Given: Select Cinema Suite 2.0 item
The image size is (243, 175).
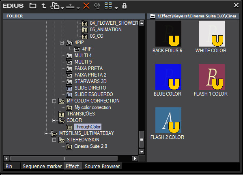Looking at the screenshot, I should pyautogui.click(x=90, y=146).
